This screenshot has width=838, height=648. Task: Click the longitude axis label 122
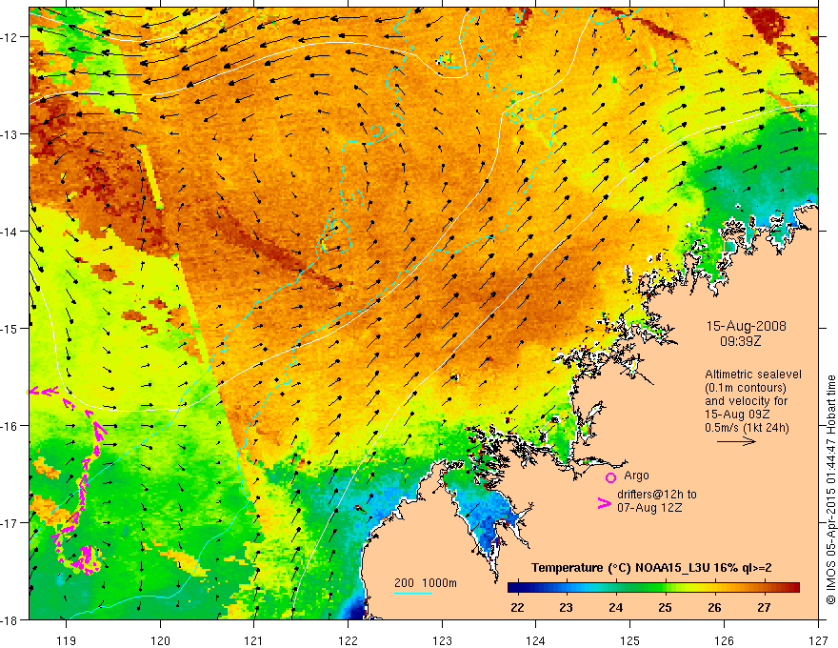click(348, 640)
